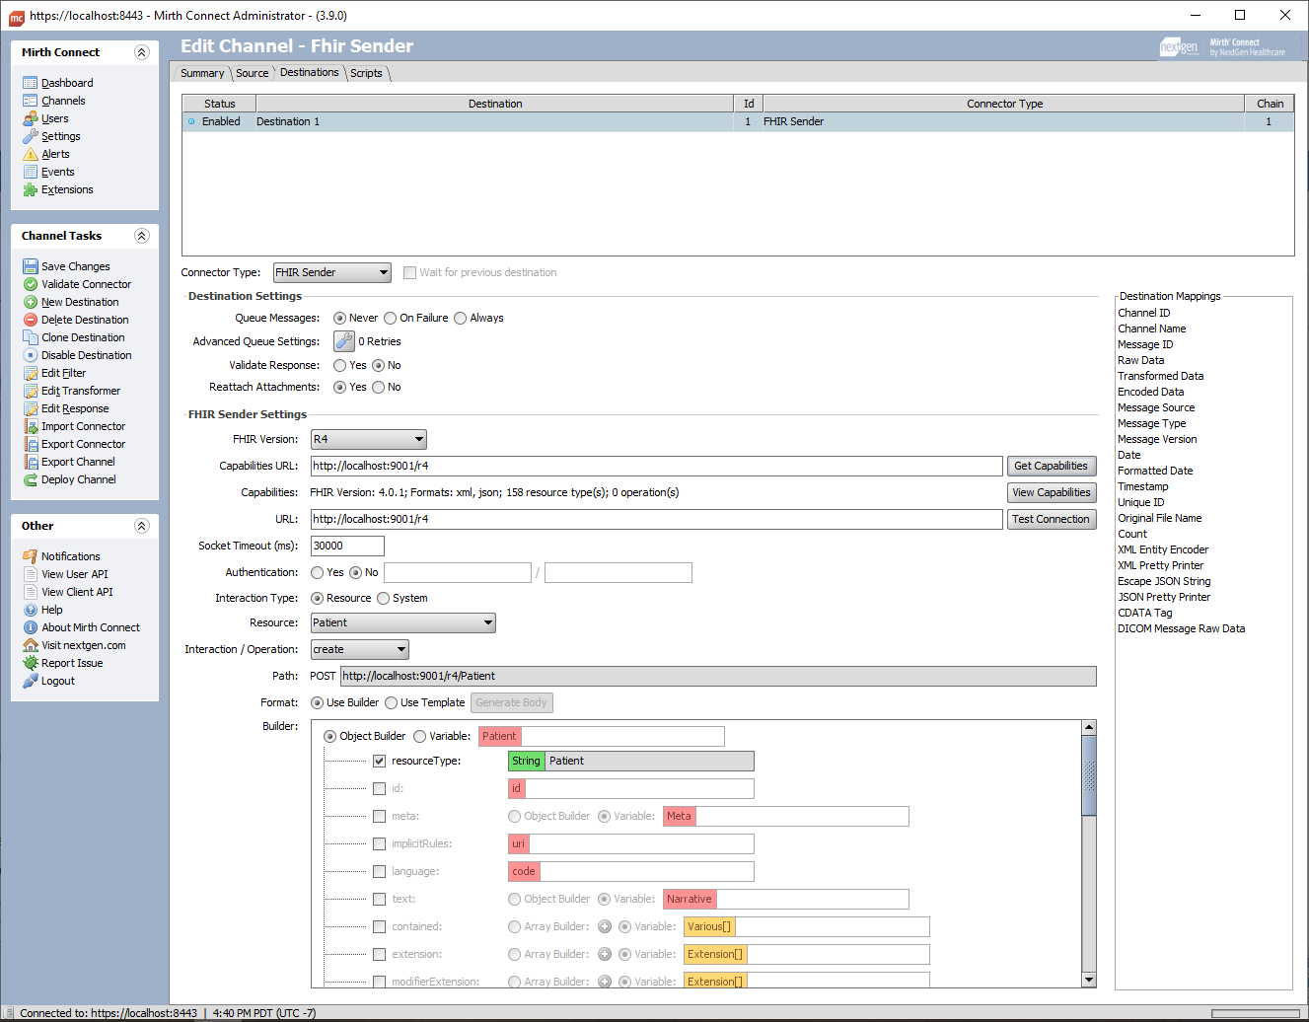Click the Logout icon
This screenshot has width=1309, height=1022.
coord(31,681)
